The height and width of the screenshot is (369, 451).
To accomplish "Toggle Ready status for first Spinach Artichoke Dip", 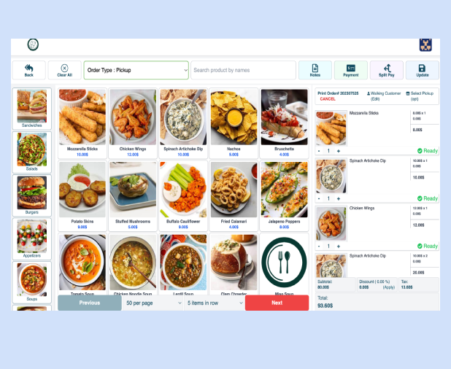I will (x=428, y=198).
